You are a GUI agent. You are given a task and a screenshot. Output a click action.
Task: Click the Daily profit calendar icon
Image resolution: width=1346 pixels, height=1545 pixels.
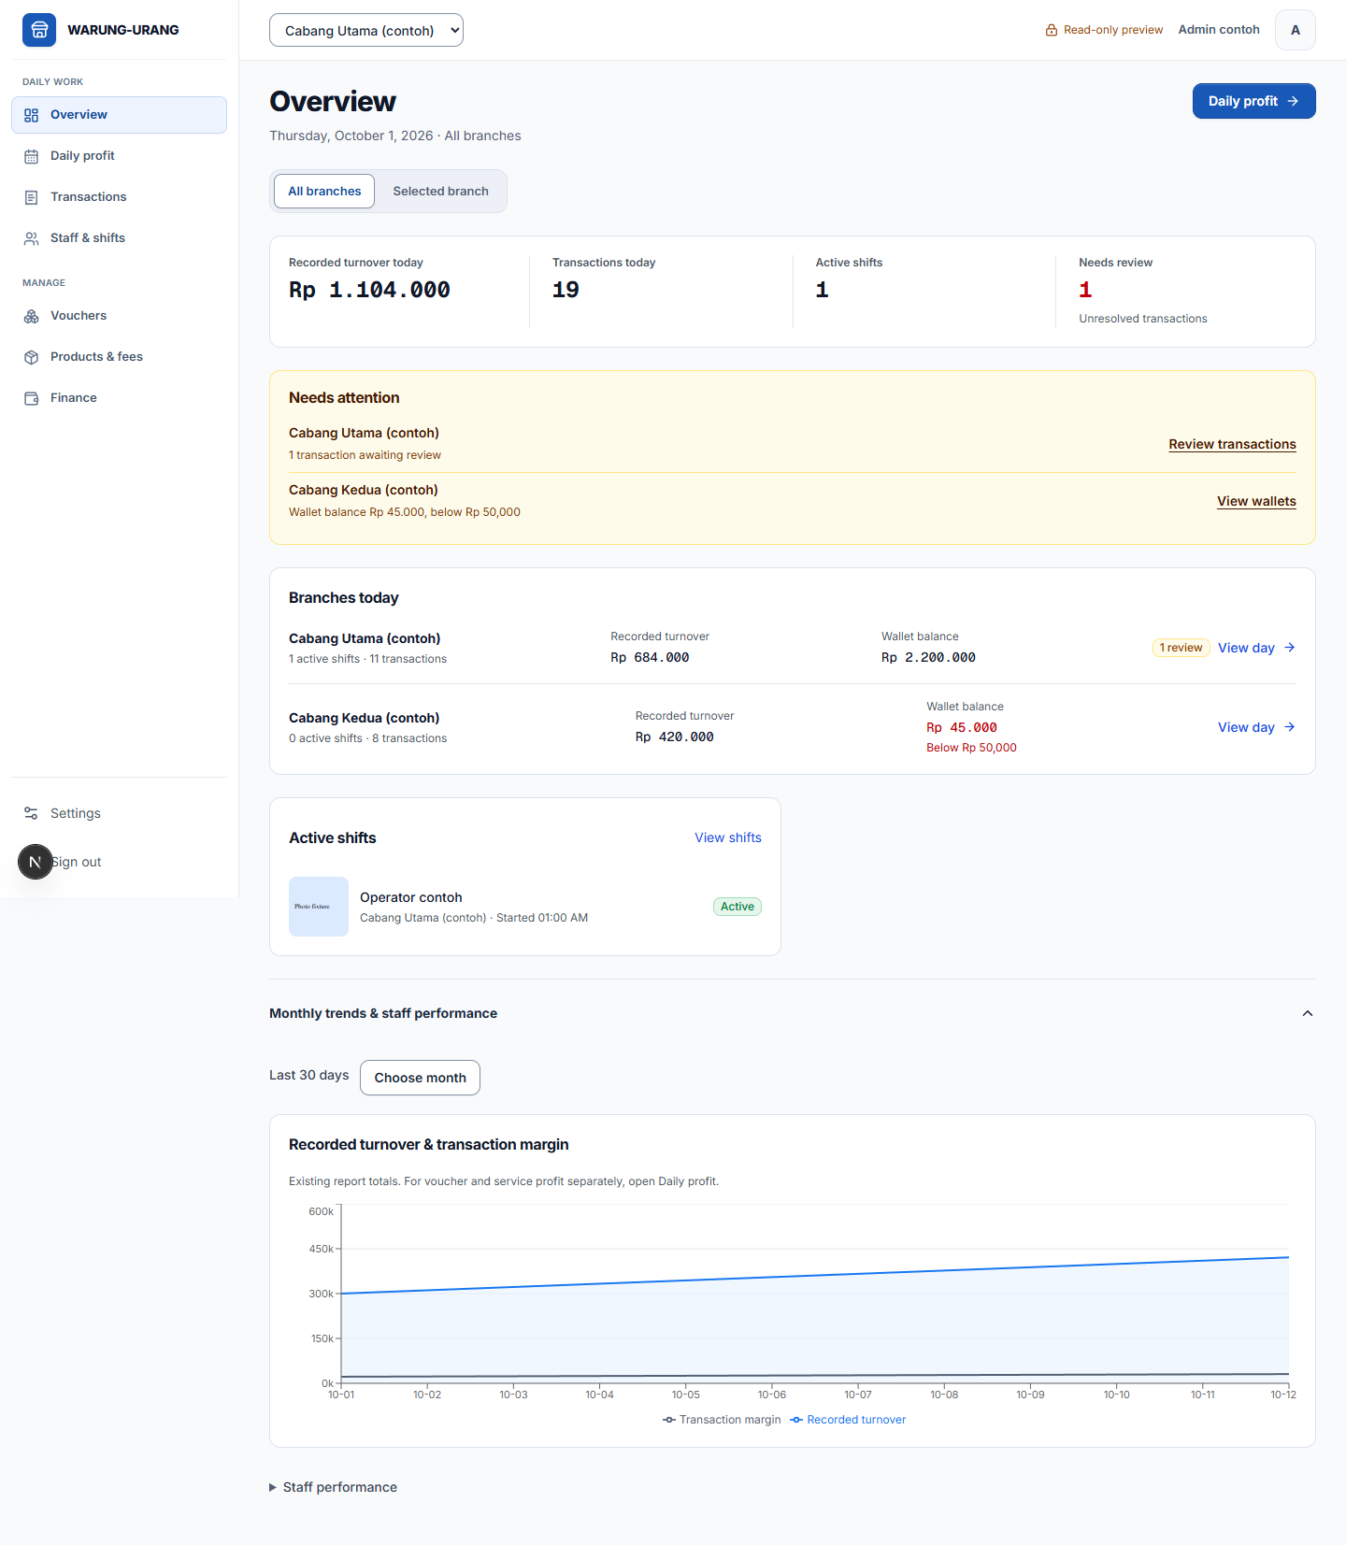pos(32,156)
